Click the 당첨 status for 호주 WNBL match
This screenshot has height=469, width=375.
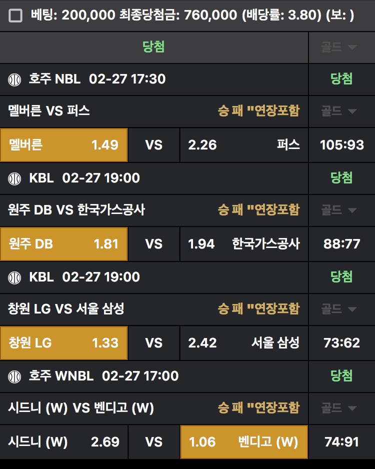pyautogui.click(x=342, y=376)
